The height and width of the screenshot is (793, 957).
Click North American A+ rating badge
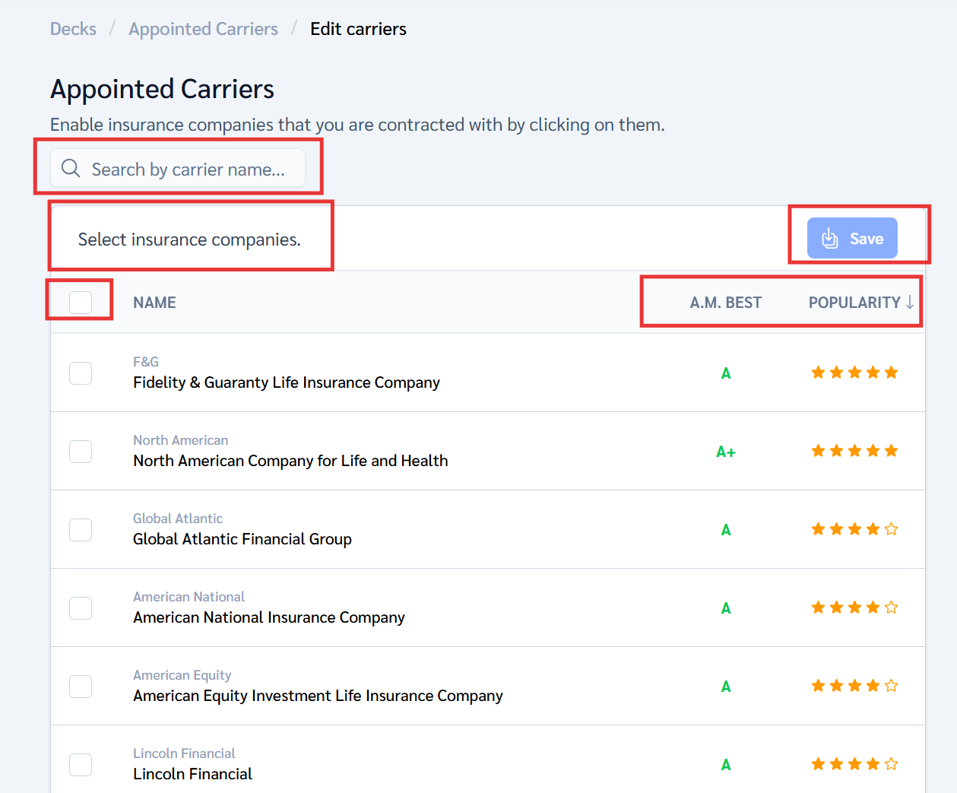point(726,452)
